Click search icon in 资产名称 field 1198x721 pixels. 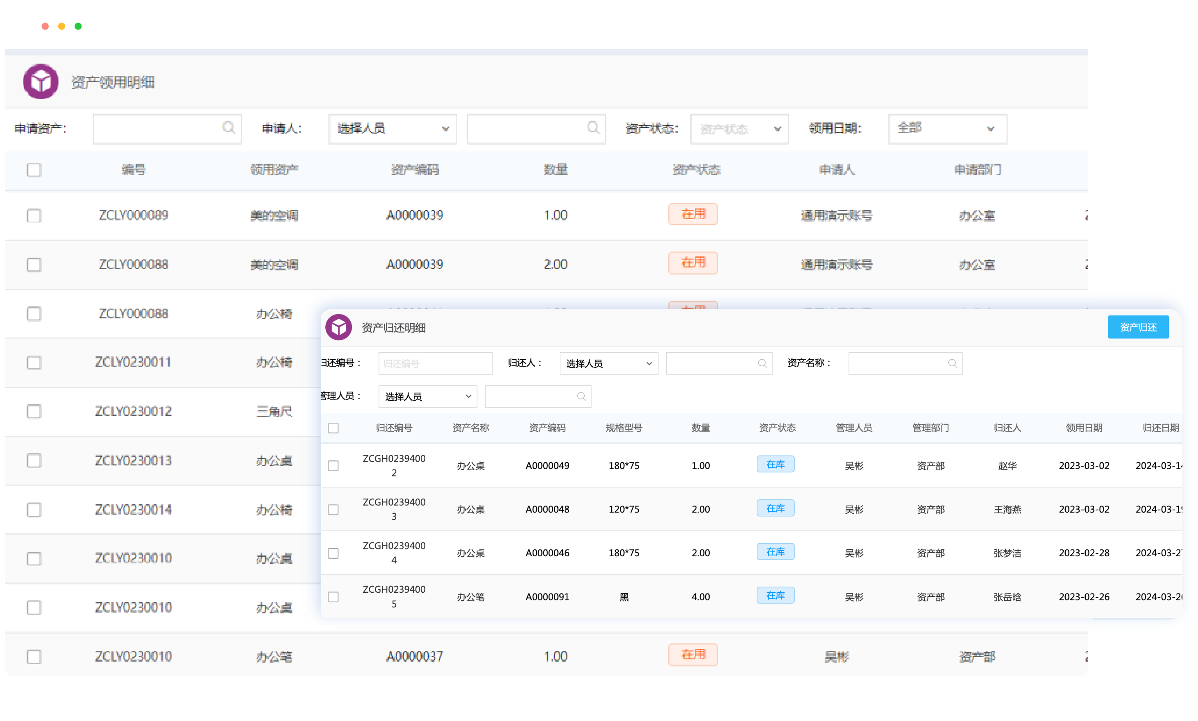click(x=952, y=363)
